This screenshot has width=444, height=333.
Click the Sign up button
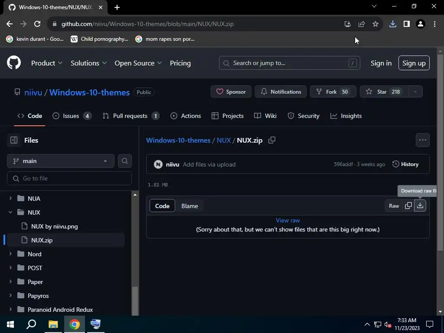[x=414, y=63]
